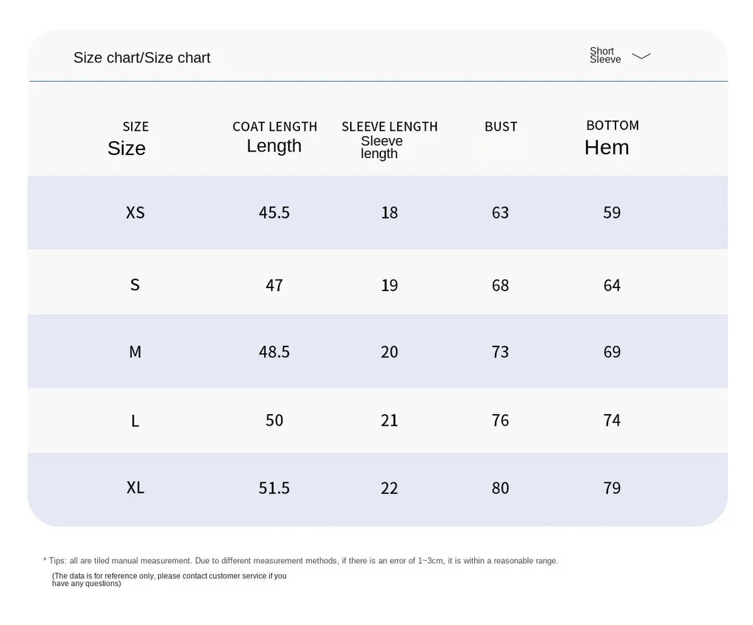The image size is (753, 625).
Task: Select the BUST column header
Action: coord(501,126)
